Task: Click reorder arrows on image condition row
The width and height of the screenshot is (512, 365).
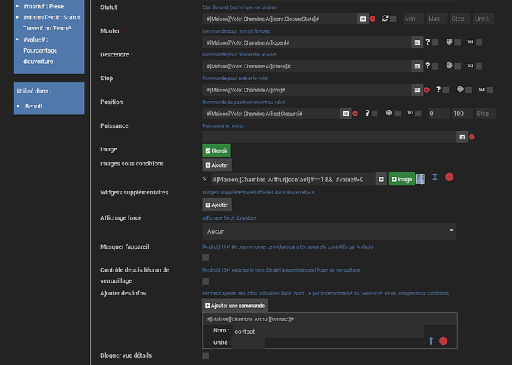Action: point(435,177)
